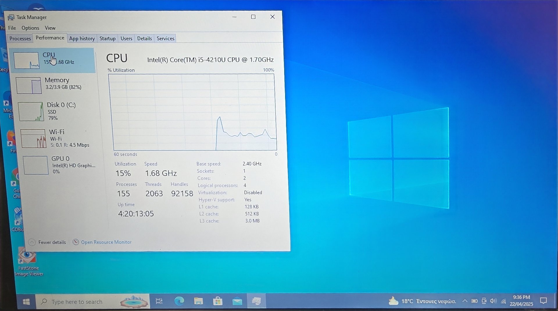Viewport: 558px width, 311px height.
Task: Click the '% Utilization' graph label
Action: [121, 70]
